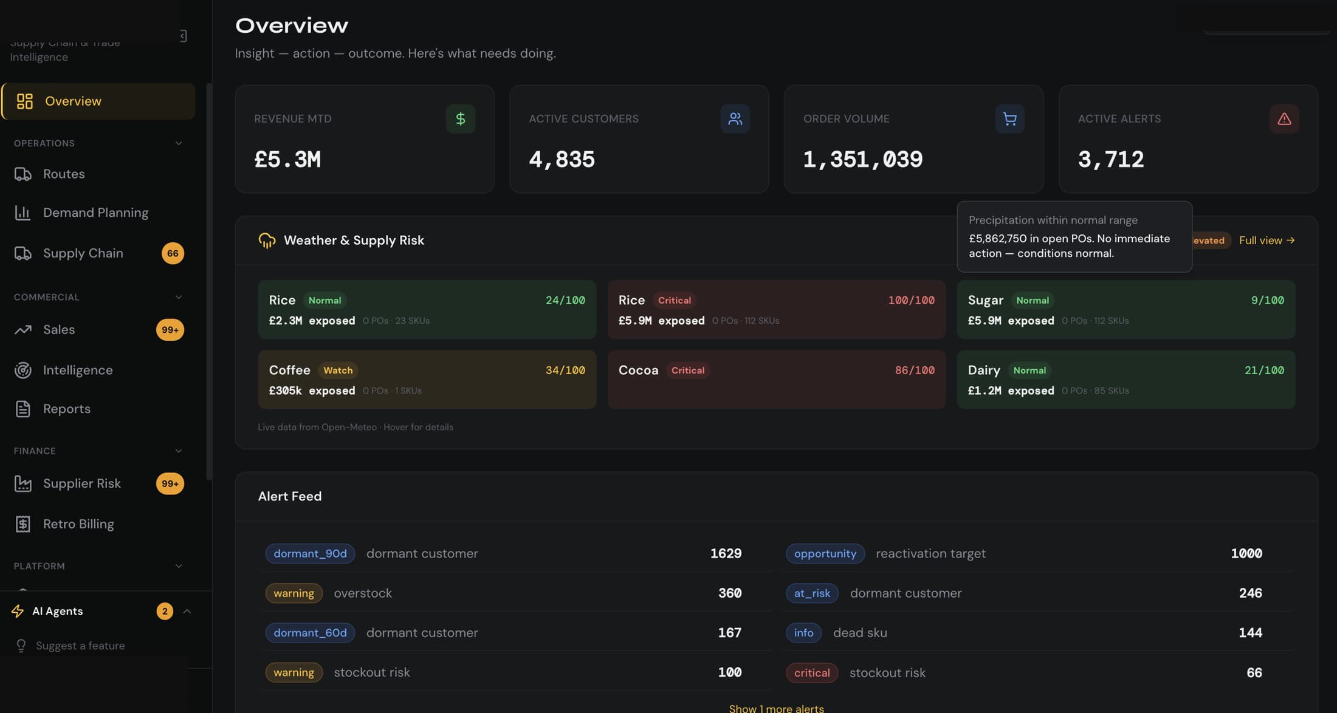The image size is (1337, 713).
Task: Click the Supplier Risk chart icon
Action: (23, 483)
